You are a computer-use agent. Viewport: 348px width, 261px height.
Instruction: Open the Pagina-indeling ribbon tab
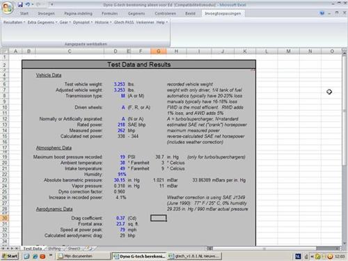[x=78, y=13]
